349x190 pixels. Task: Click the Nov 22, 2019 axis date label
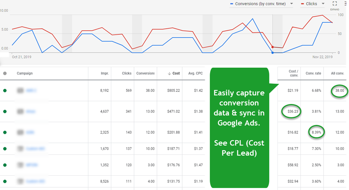322,57
